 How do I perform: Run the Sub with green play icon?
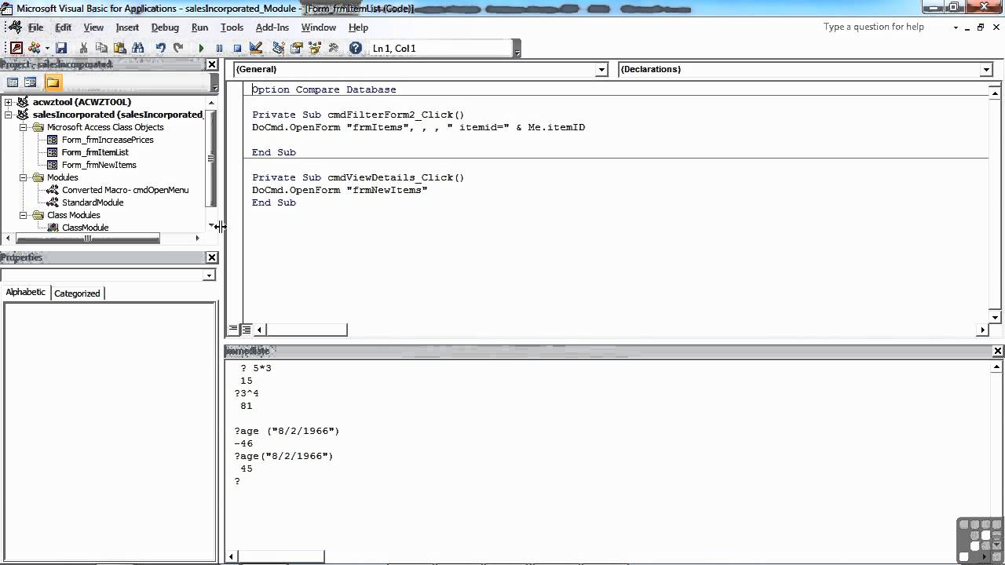coord(201,48)
